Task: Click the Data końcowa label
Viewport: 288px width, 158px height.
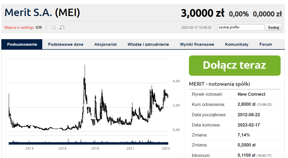Action: click(206, 125)
